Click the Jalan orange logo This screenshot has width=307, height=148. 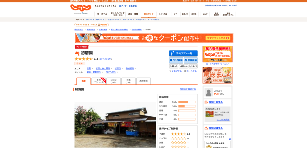tap(81, 8)
